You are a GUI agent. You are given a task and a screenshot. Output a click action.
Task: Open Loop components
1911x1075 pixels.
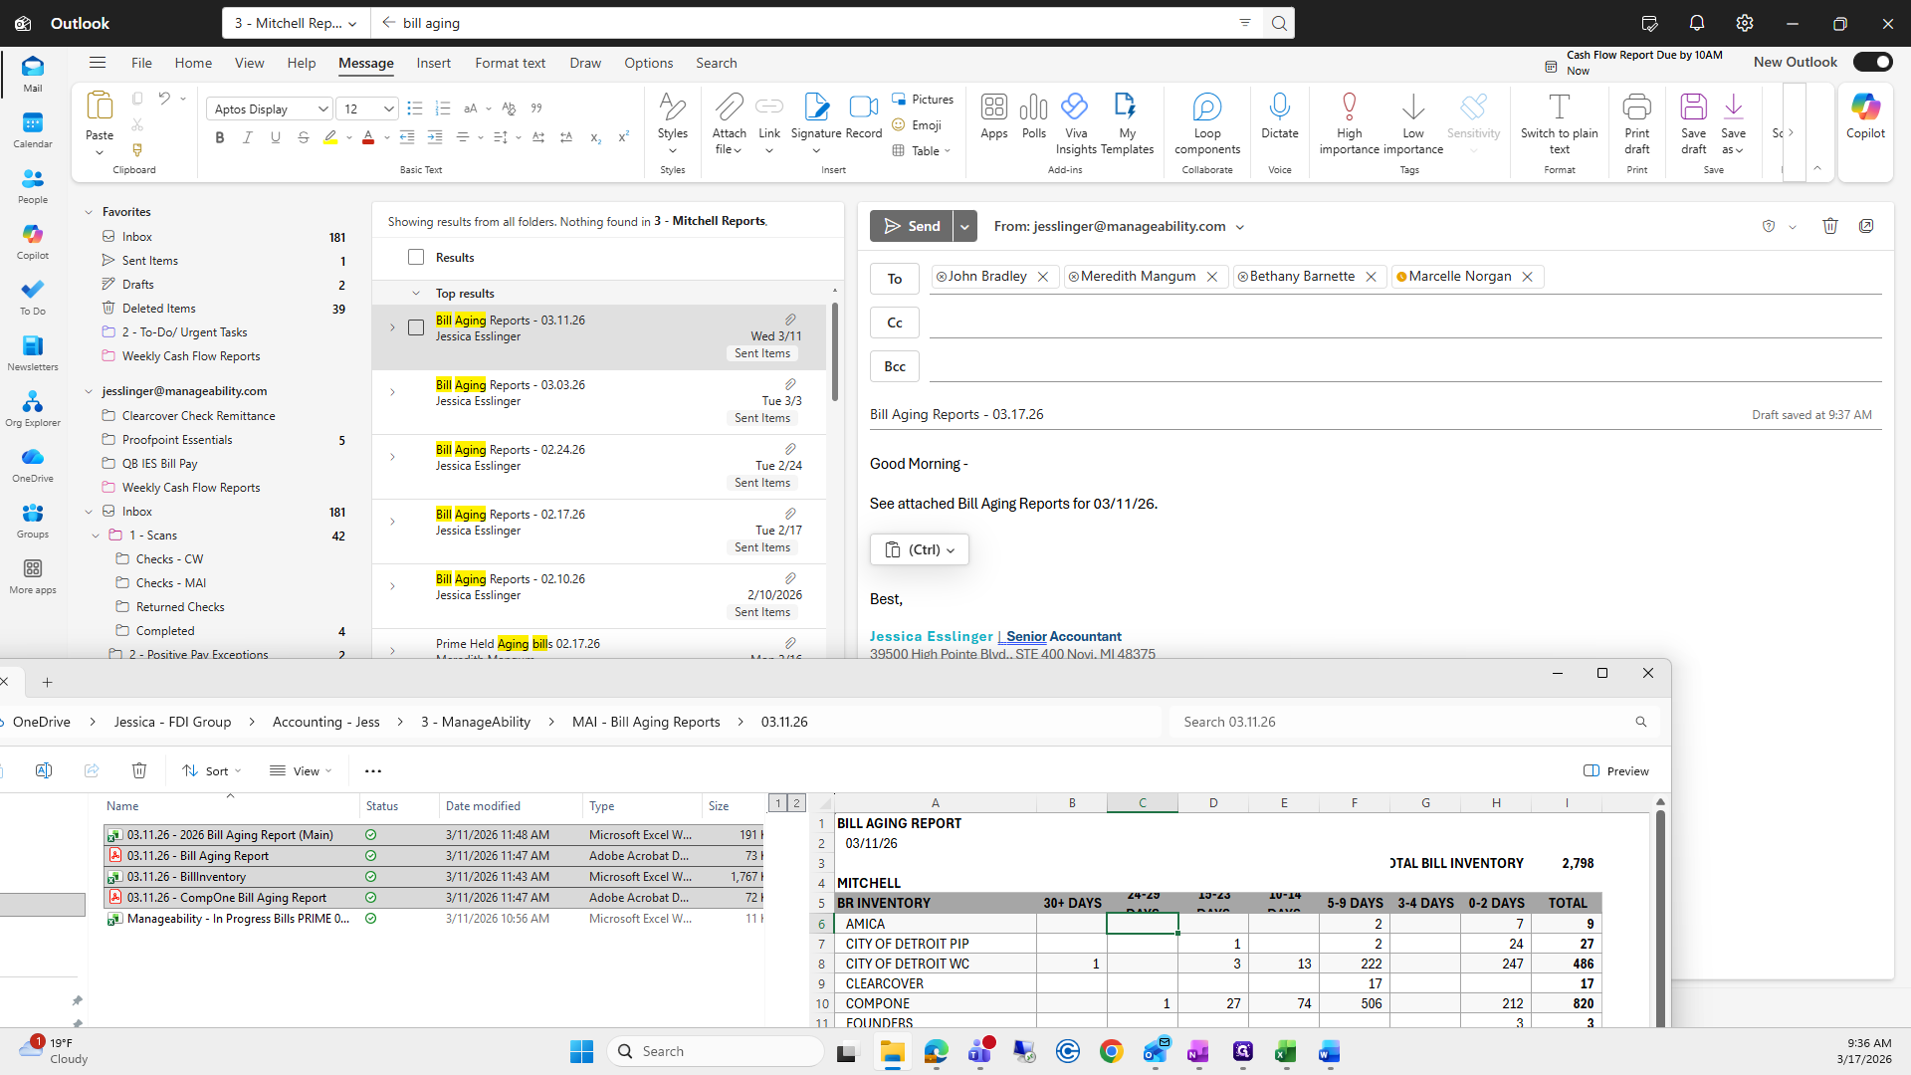(x=1206, y=107)
